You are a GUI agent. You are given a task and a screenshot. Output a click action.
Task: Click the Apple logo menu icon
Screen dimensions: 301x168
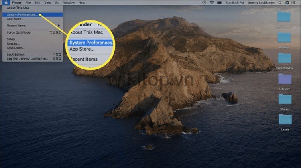6,2
